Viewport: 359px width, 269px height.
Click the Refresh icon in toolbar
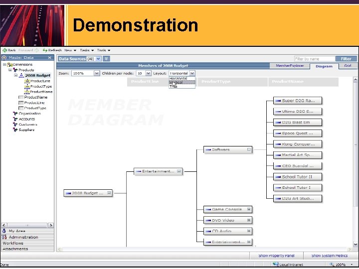coord(45,50)
